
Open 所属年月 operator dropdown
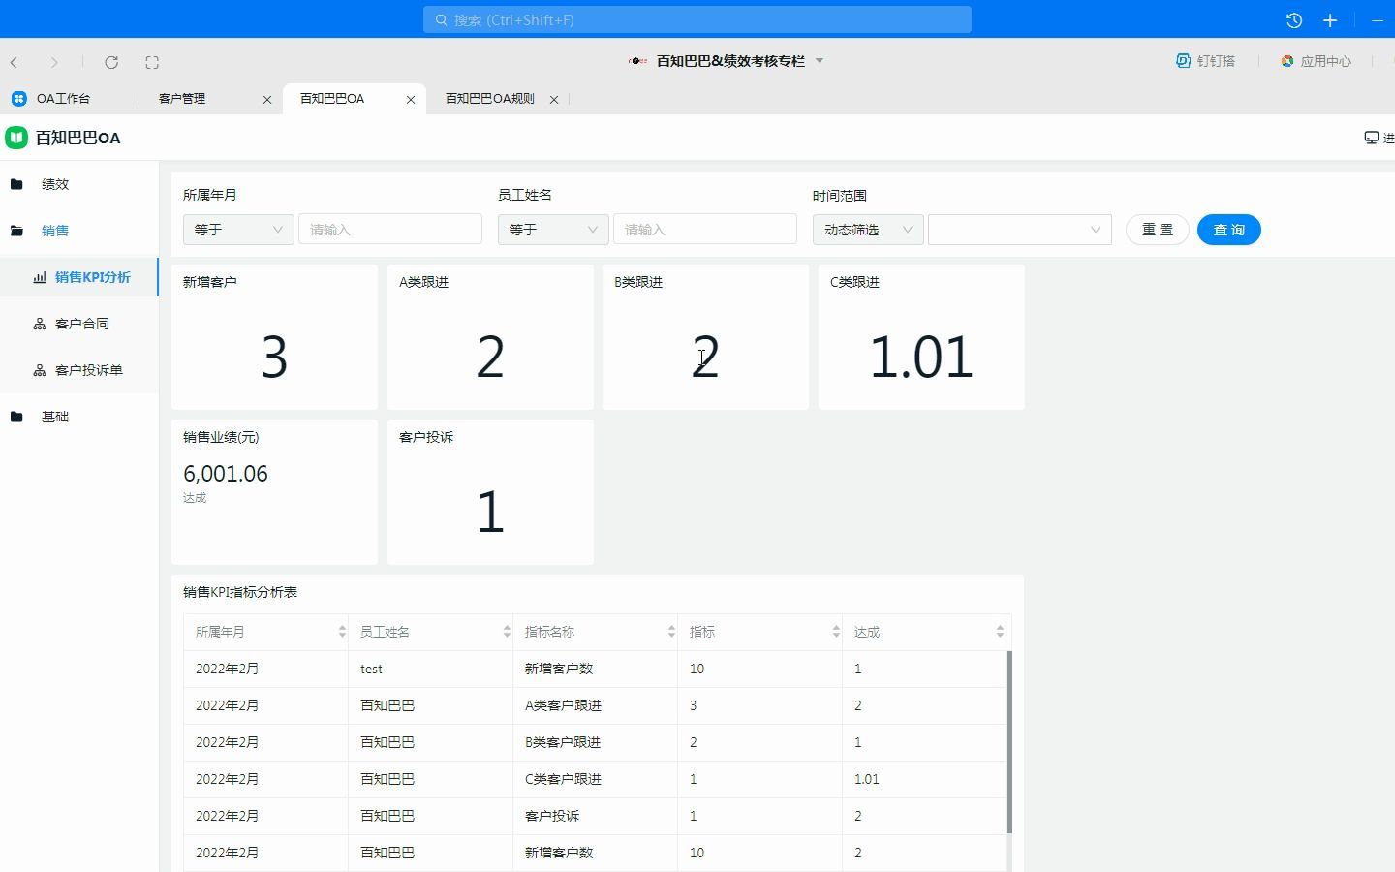click(x=238, y=230)
